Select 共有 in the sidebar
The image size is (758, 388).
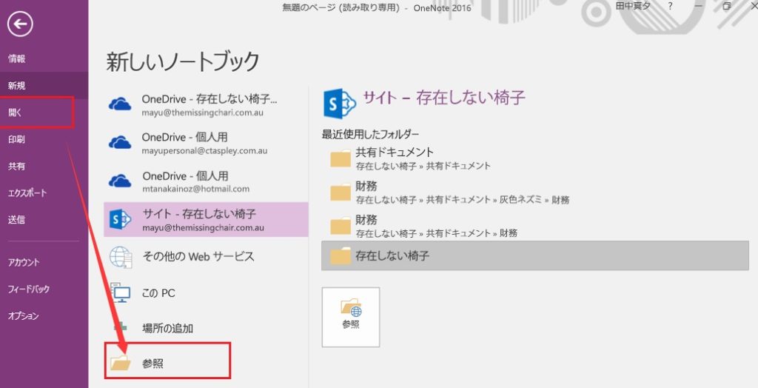coord(16,166)
